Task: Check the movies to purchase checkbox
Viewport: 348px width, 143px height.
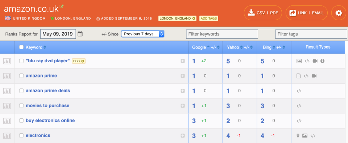Action: (x=21, y=106)
